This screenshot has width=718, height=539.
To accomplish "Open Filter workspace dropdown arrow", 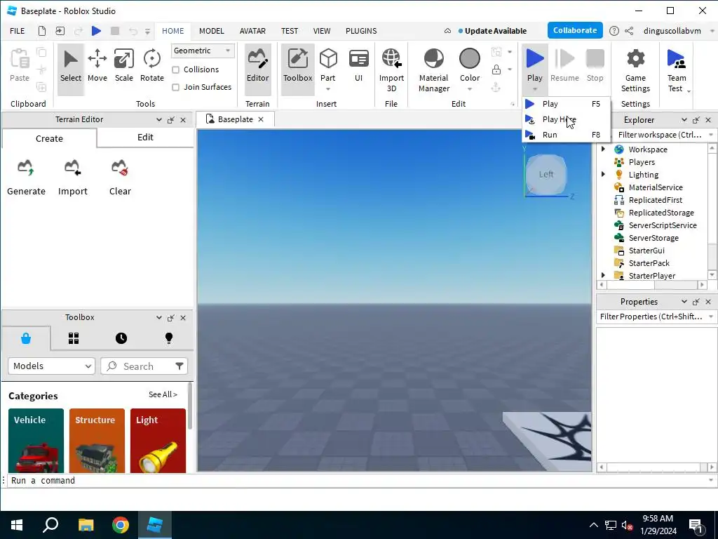I will tap(711, 135).
